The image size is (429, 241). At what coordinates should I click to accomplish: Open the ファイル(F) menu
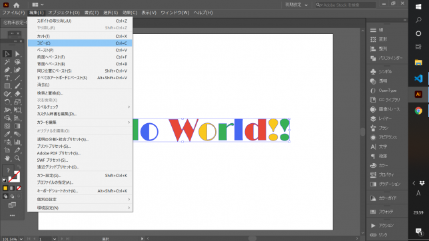[x=13, y=13]
